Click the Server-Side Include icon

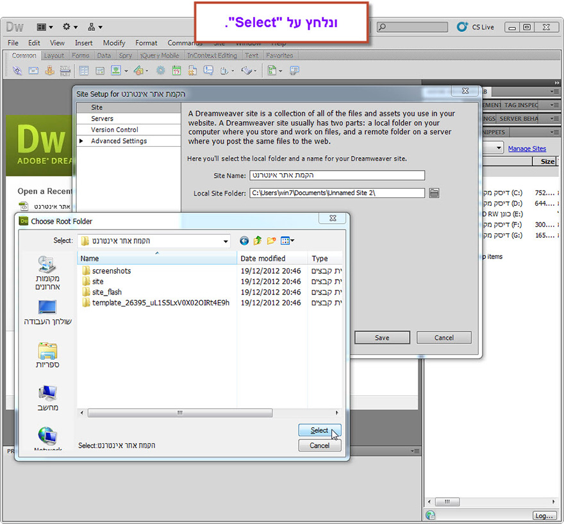coord(192,71)
